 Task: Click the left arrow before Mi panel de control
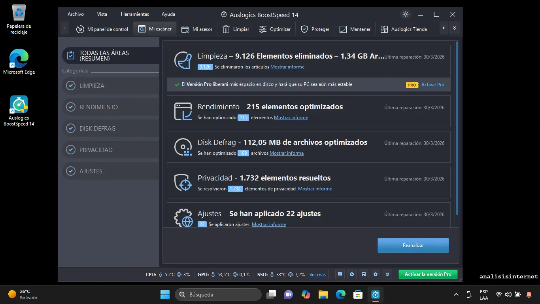click(64, 28)
